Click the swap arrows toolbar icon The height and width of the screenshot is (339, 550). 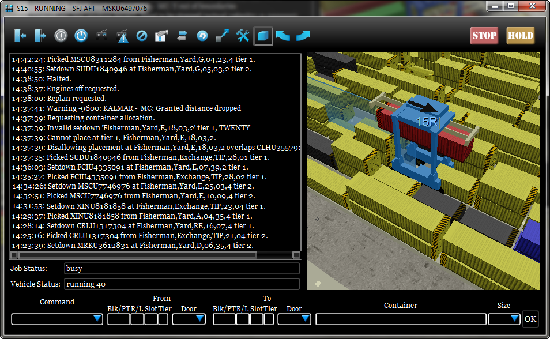point(182,36)
